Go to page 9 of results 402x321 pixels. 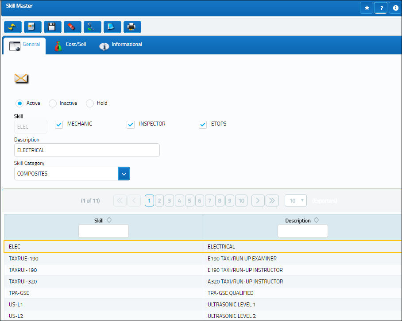tap(230, 201)
